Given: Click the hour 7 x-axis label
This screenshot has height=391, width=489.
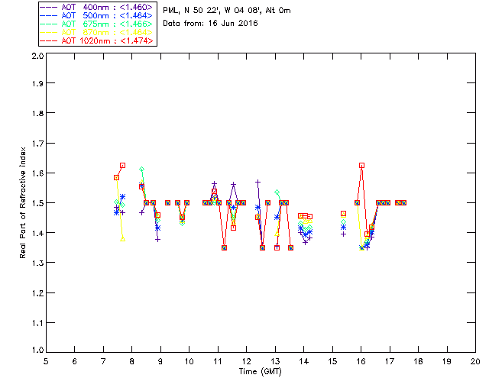Looking at the screenshot, I should 103,361.
